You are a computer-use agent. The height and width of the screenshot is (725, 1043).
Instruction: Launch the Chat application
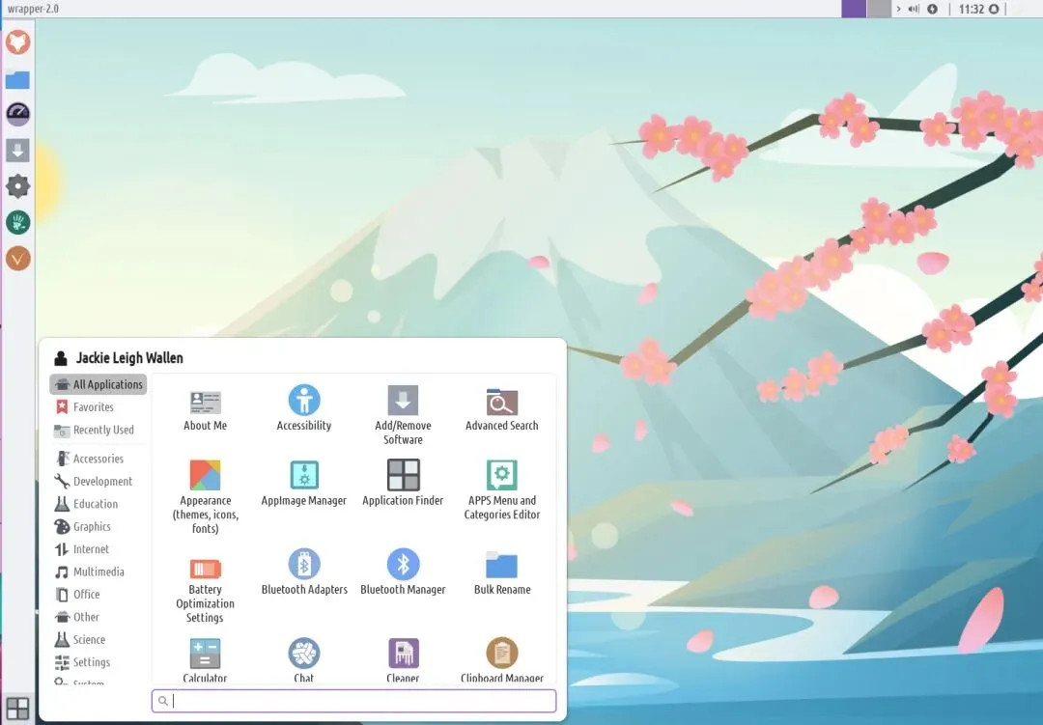coord(304,661)
